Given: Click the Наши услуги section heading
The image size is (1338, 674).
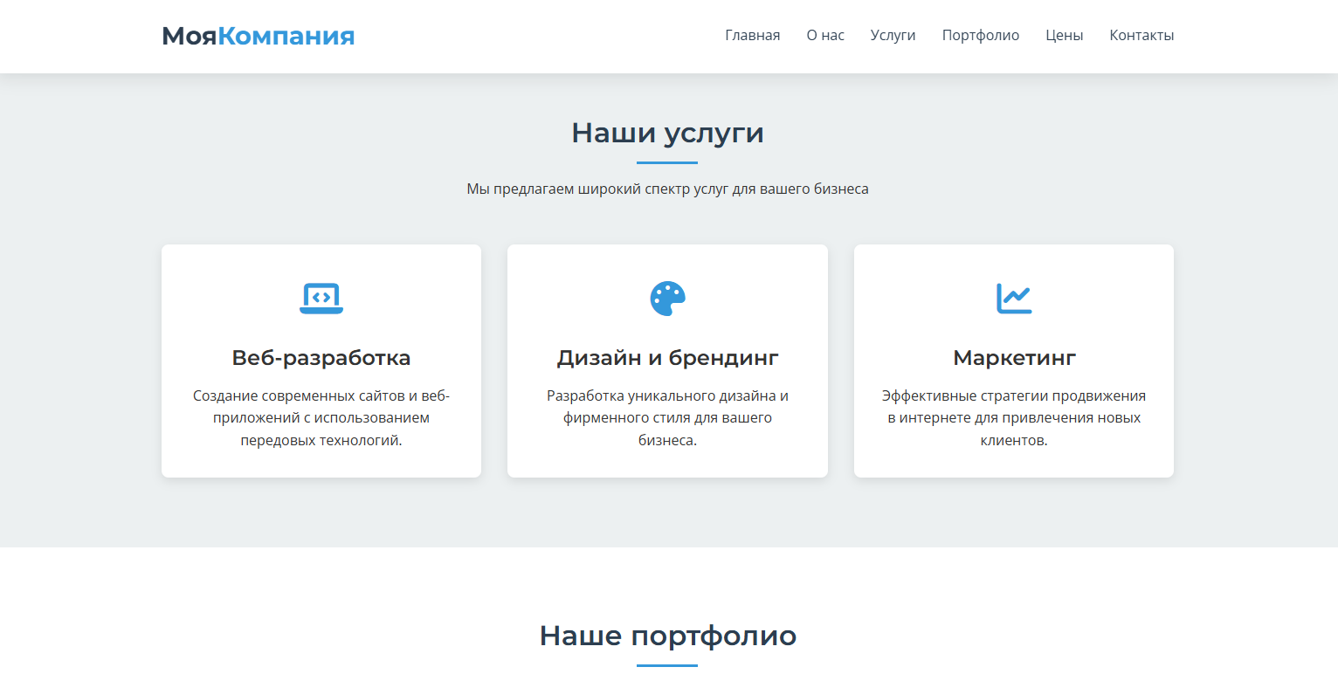Looking at the screenshot, I should click(x=667, y=133).
